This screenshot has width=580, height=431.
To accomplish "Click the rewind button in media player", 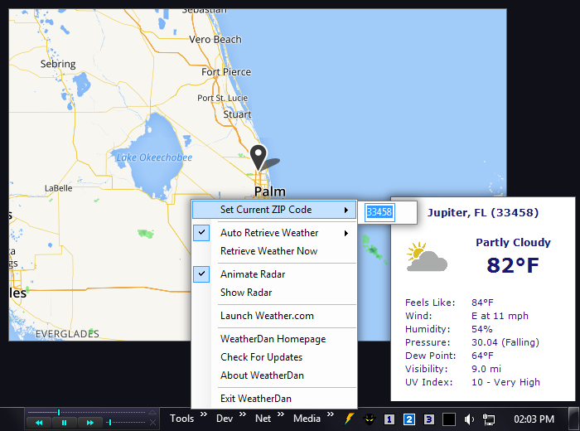I will [x=39, y=423].
